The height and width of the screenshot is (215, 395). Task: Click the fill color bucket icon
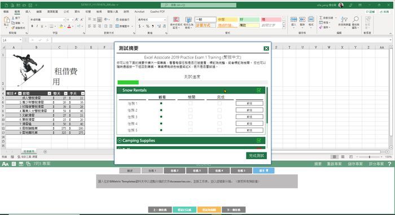point(61,26)
